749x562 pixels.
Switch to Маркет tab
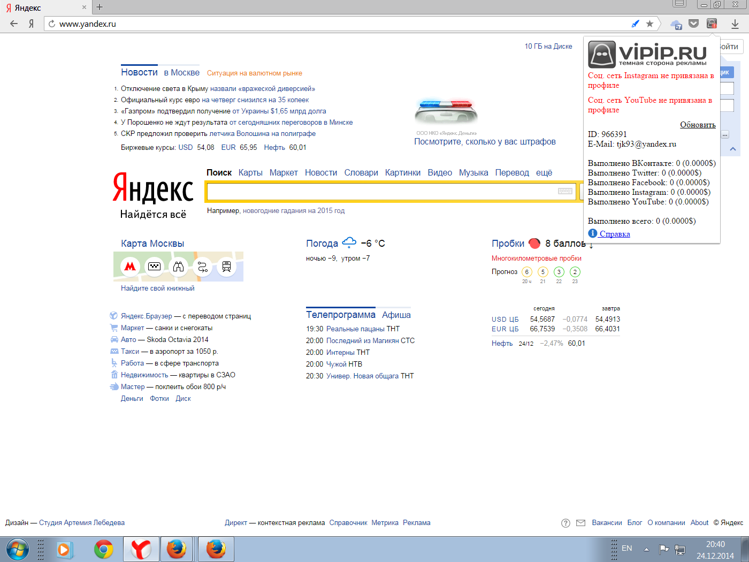click(x=284, y=172)
